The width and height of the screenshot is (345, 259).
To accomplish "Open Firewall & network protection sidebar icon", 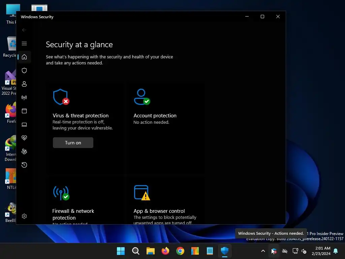I will coord(24,97).
